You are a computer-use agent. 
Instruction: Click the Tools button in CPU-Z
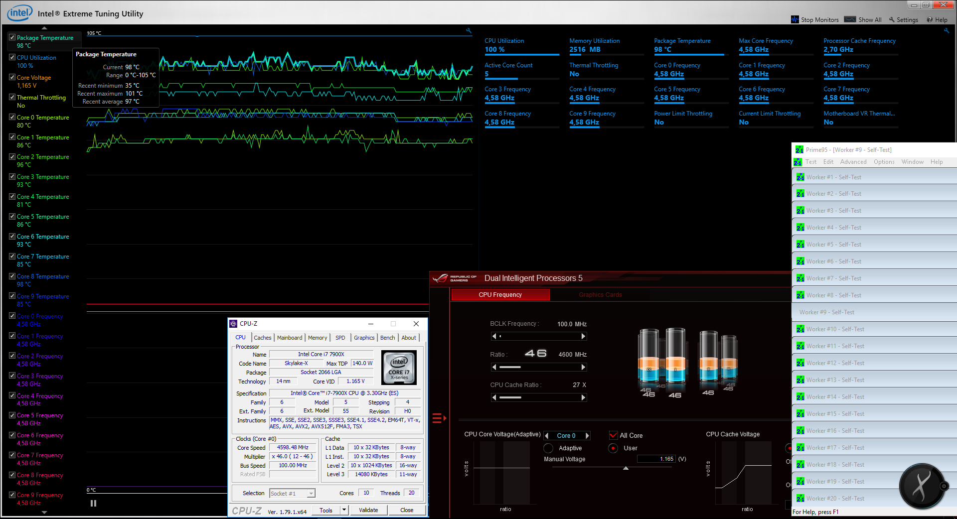[326, 510]
